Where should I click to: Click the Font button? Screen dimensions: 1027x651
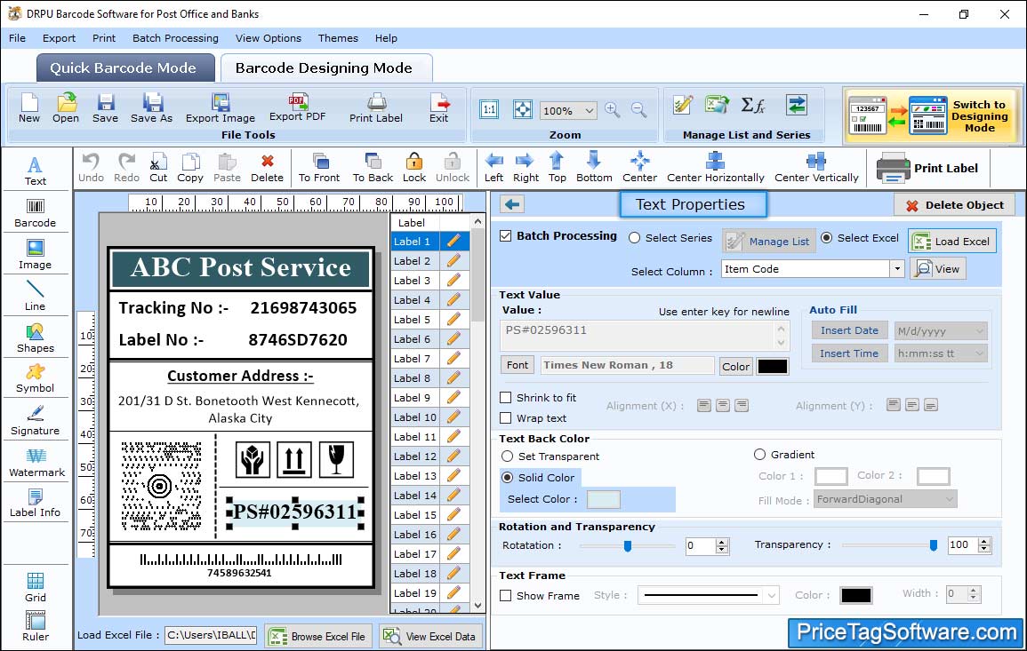tap(518, 365)
